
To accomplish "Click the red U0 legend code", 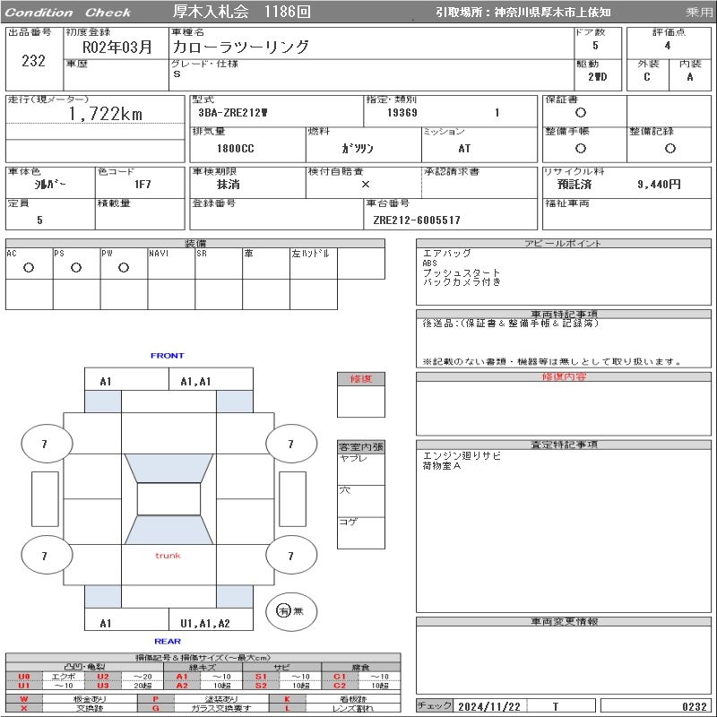I will click(x=24, y=677).
